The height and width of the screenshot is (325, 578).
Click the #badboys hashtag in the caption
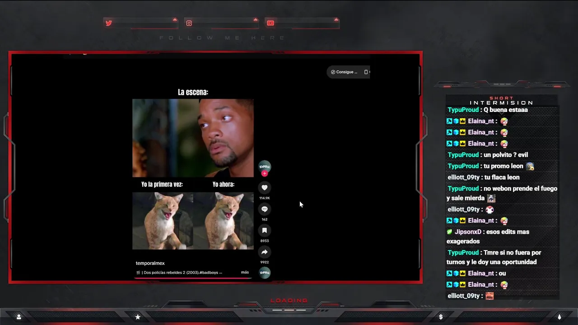coord(209,273)
